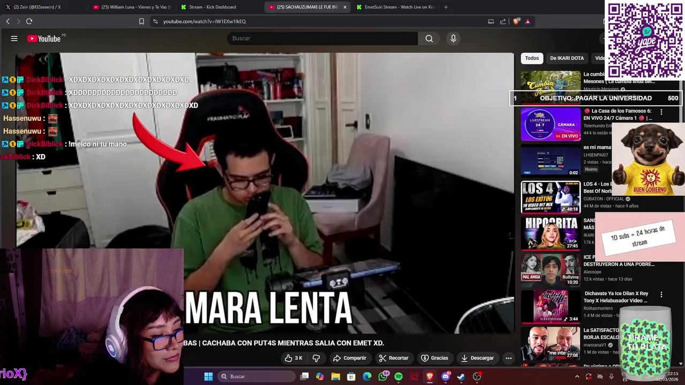Reload the page with the refresh icon
Screen dimensions: 685x385
point(29,21)
